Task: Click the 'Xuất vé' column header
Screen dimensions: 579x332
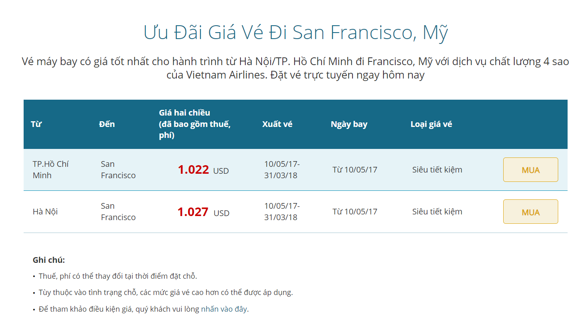Action: point(277,124)
